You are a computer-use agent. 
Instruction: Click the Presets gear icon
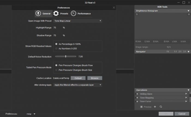(56, 13)
